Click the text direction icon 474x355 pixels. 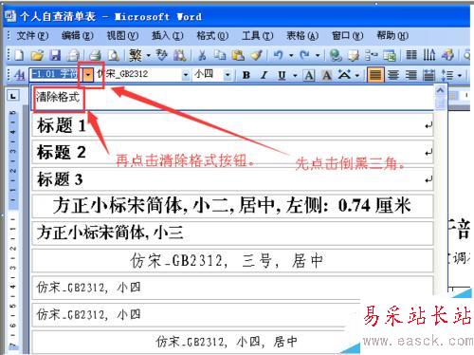(x=429, y=55)
